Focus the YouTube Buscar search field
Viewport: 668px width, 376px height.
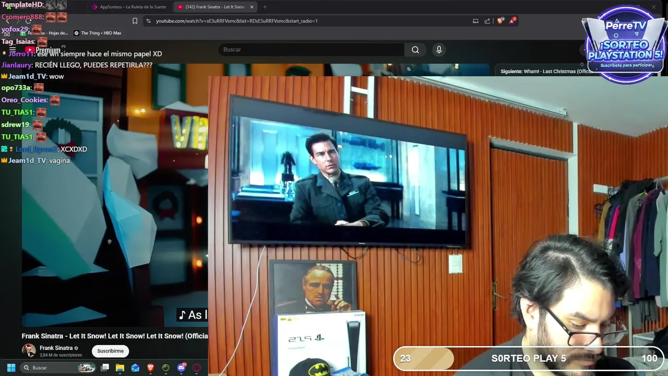click(x=311, y=50)
